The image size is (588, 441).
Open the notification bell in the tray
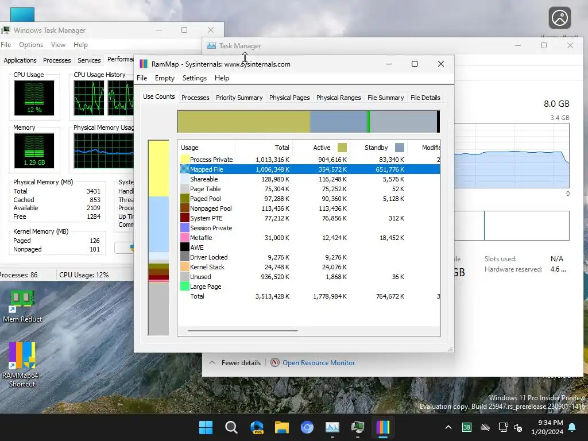pos(572,427)
